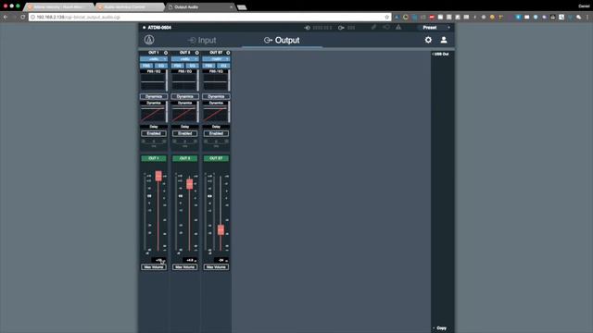Viewport: 593px width, 333px height.
Task: Click the yellow lightbulb extension icon
Action: (x=492, y=17)
